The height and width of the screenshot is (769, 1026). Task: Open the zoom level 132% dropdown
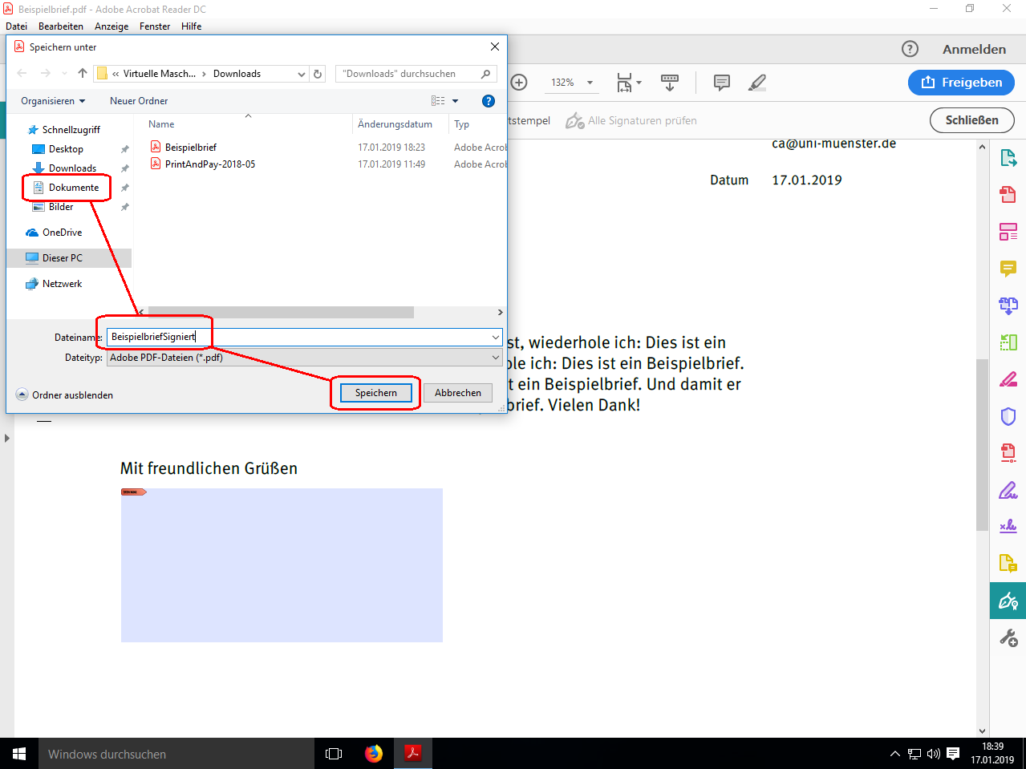[x=590, y=83]
